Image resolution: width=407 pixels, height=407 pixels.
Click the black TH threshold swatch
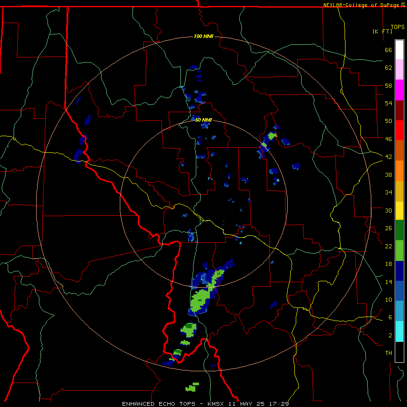pyautogui.click(x=399, y=352)
